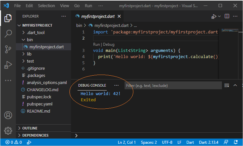This screenshot has width=243, height=146.
Task: Expand the lib folder
Action: [x=23, y=54]
